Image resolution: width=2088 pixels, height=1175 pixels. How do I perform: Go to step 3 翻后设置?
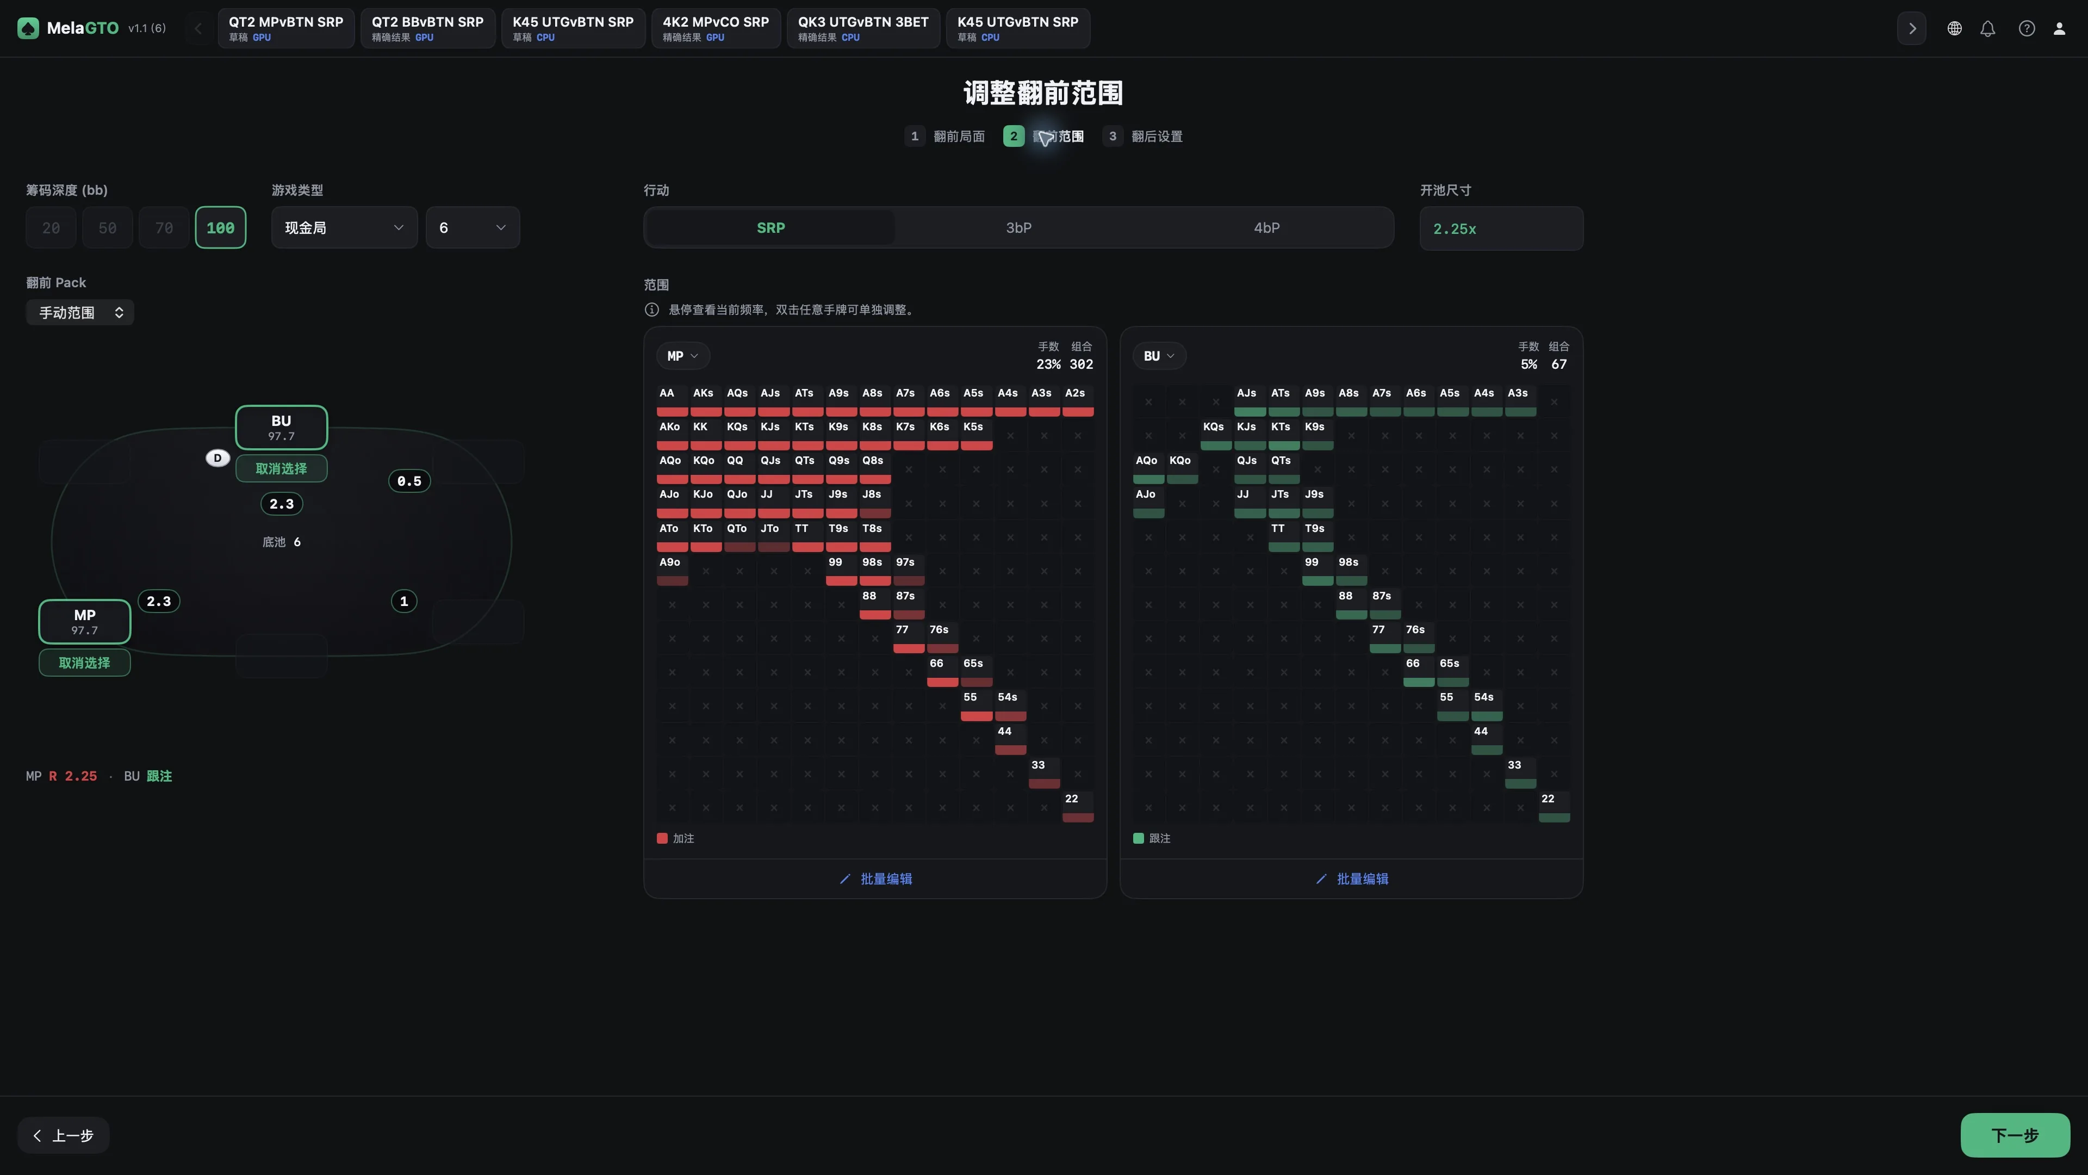tap(1143, 136)
